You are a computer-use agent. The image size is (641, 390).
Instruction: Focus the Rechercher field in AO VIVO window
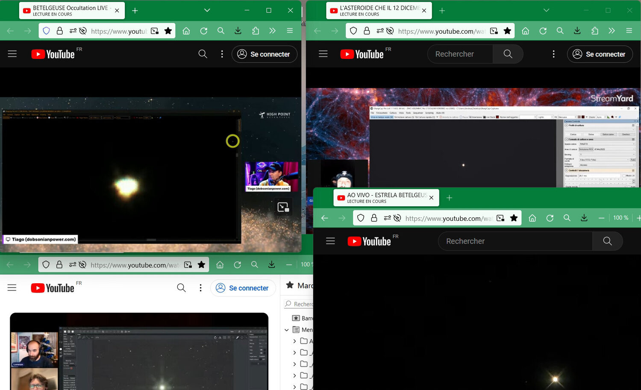click(515, 241)
